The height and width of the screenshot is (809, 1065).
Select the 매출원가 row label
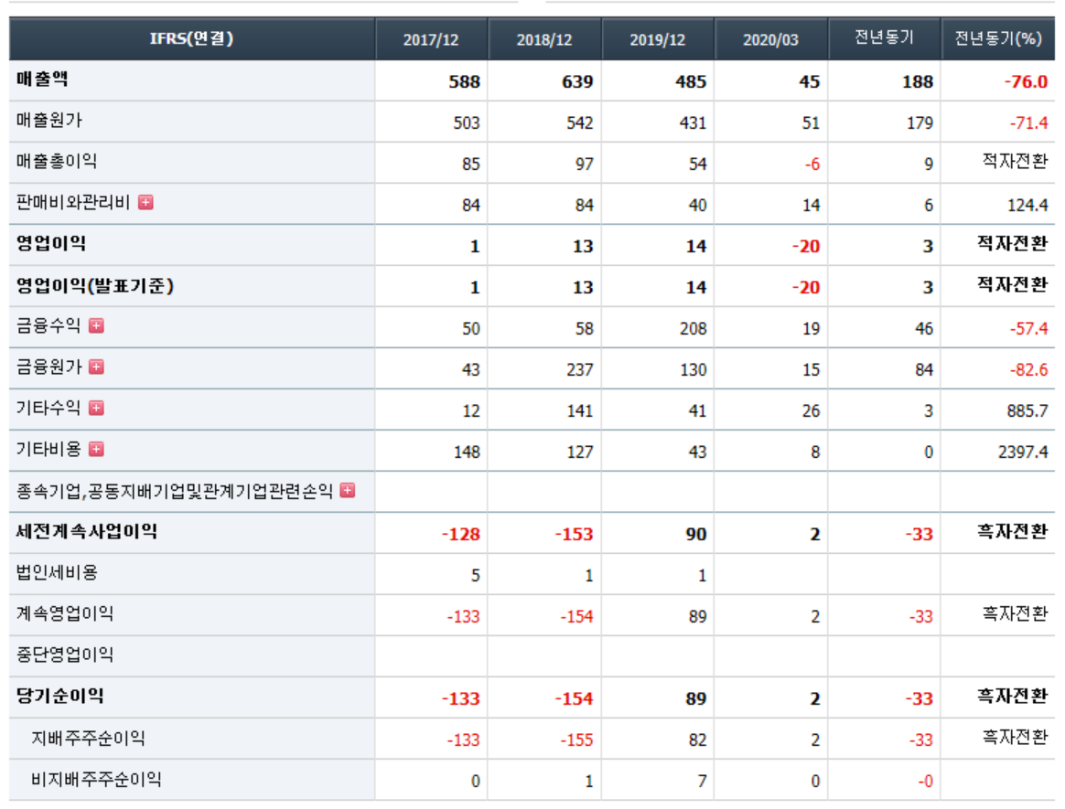pyautogui.click(x=48, y=120)
